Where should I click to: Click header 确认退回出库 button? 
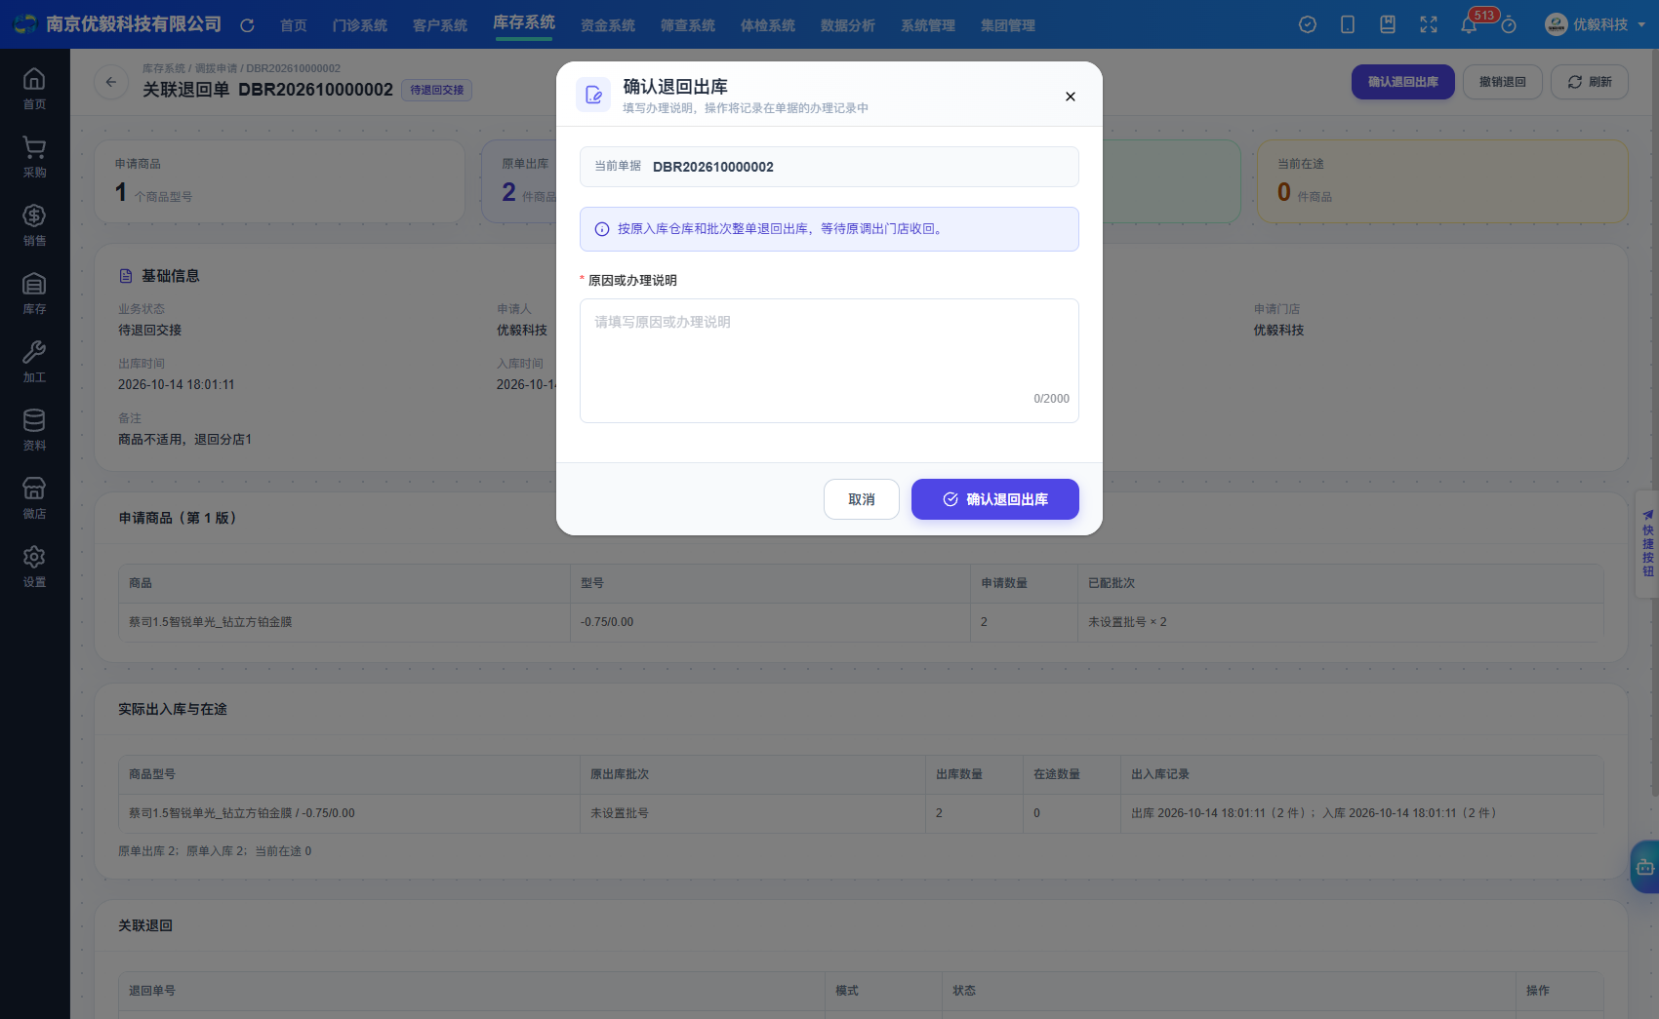(x=1403, y=82)
